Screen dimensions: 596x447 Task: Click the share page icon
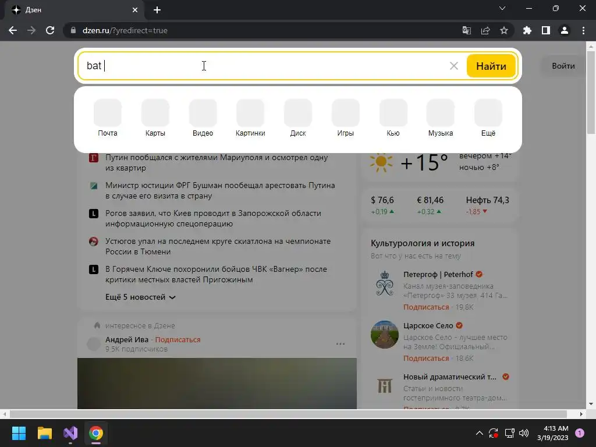(485, 30)
